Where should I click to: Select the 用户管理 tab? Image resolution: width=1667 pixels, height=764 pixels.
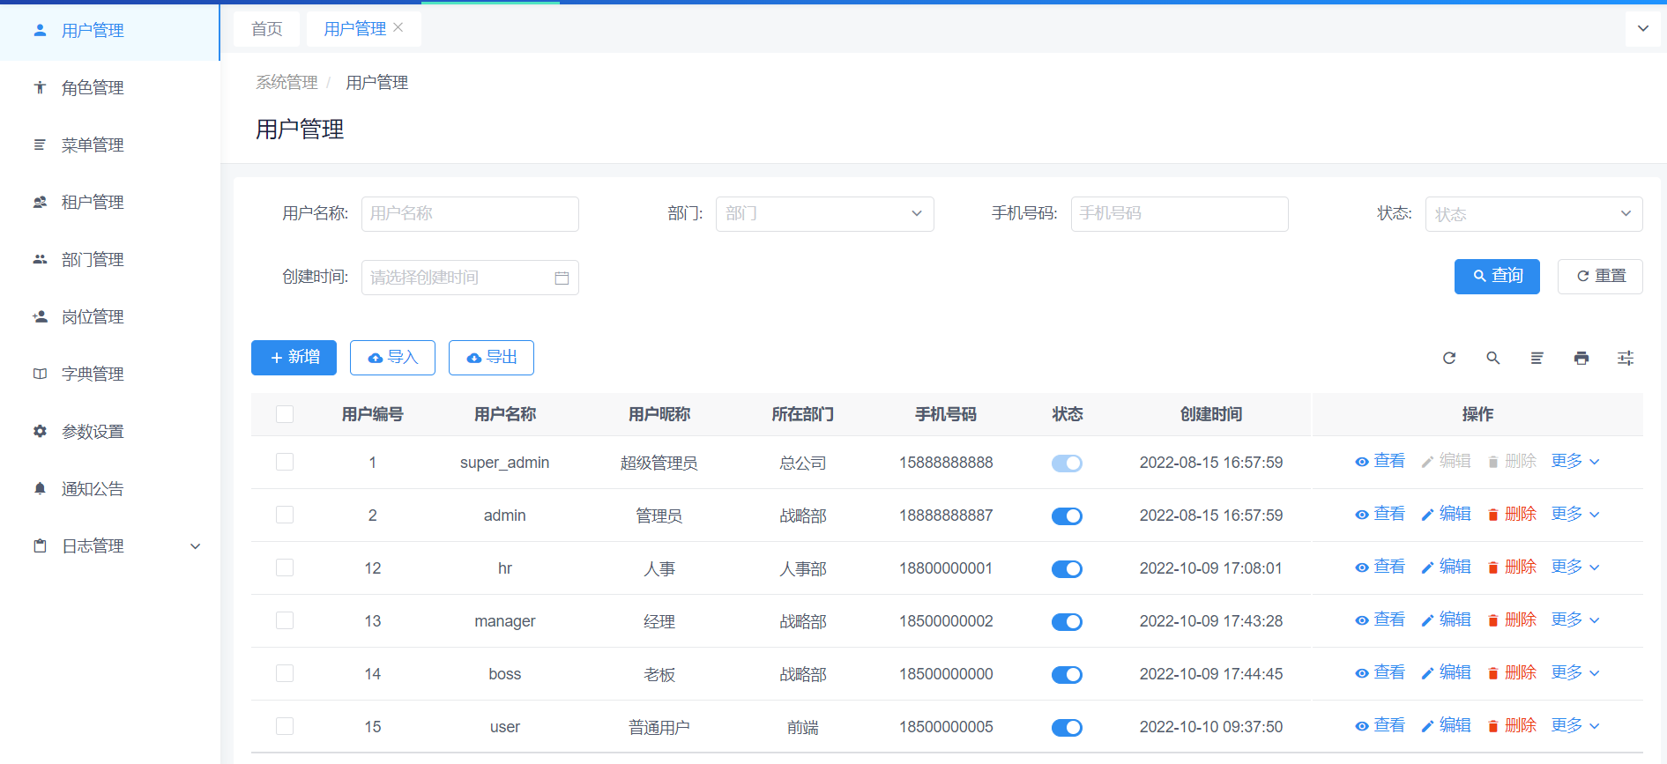pyautogui.click(x=355, y=29)
